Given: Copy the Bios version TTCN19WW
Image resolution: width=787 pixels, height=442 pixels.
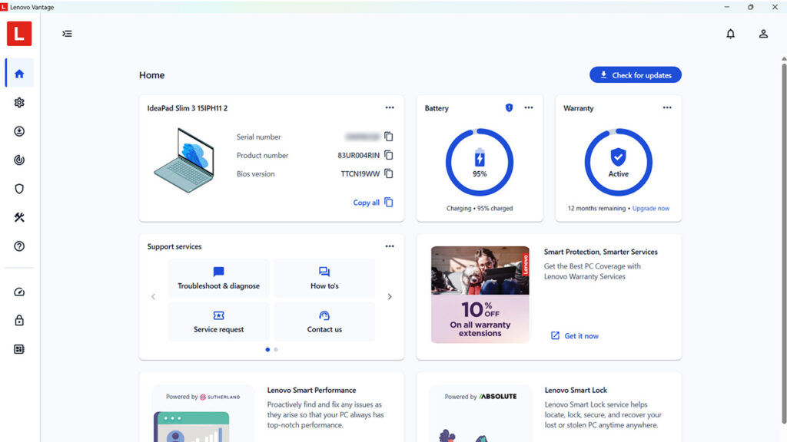Looking at the screenshot, I should click(388, 173).
